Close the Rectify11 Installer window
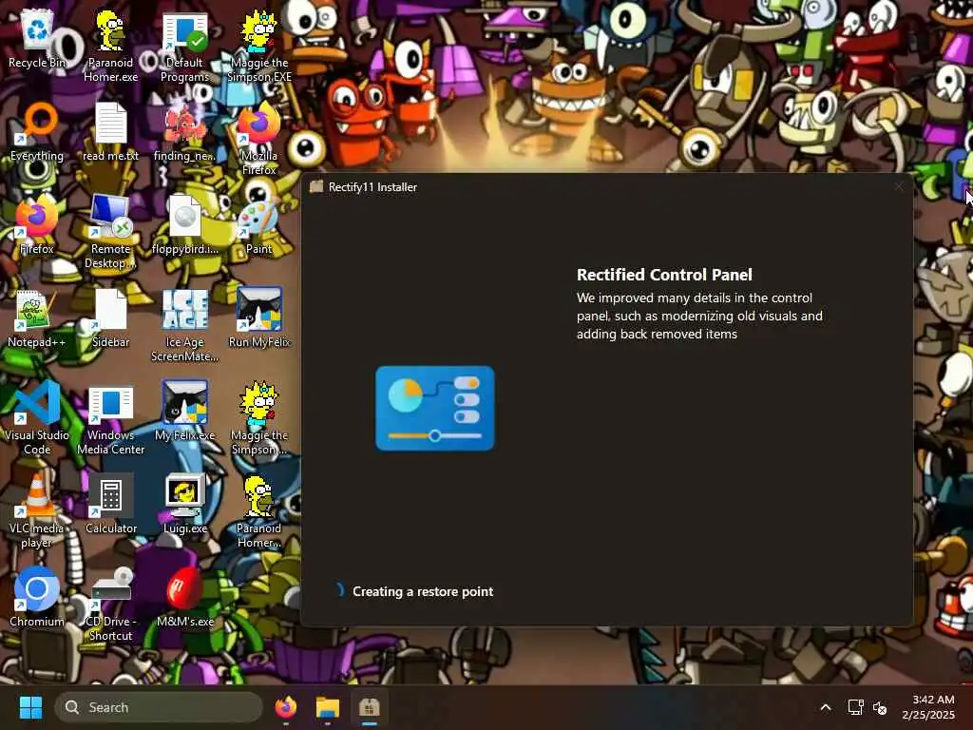This screenshot has width=973, height=730. [x=899, y=186]
